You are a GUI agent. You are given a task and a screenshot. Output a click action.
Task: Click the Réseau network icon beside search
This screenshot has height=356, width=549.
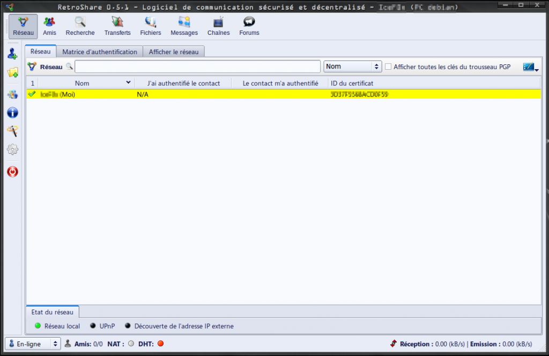tap(32, 66)
